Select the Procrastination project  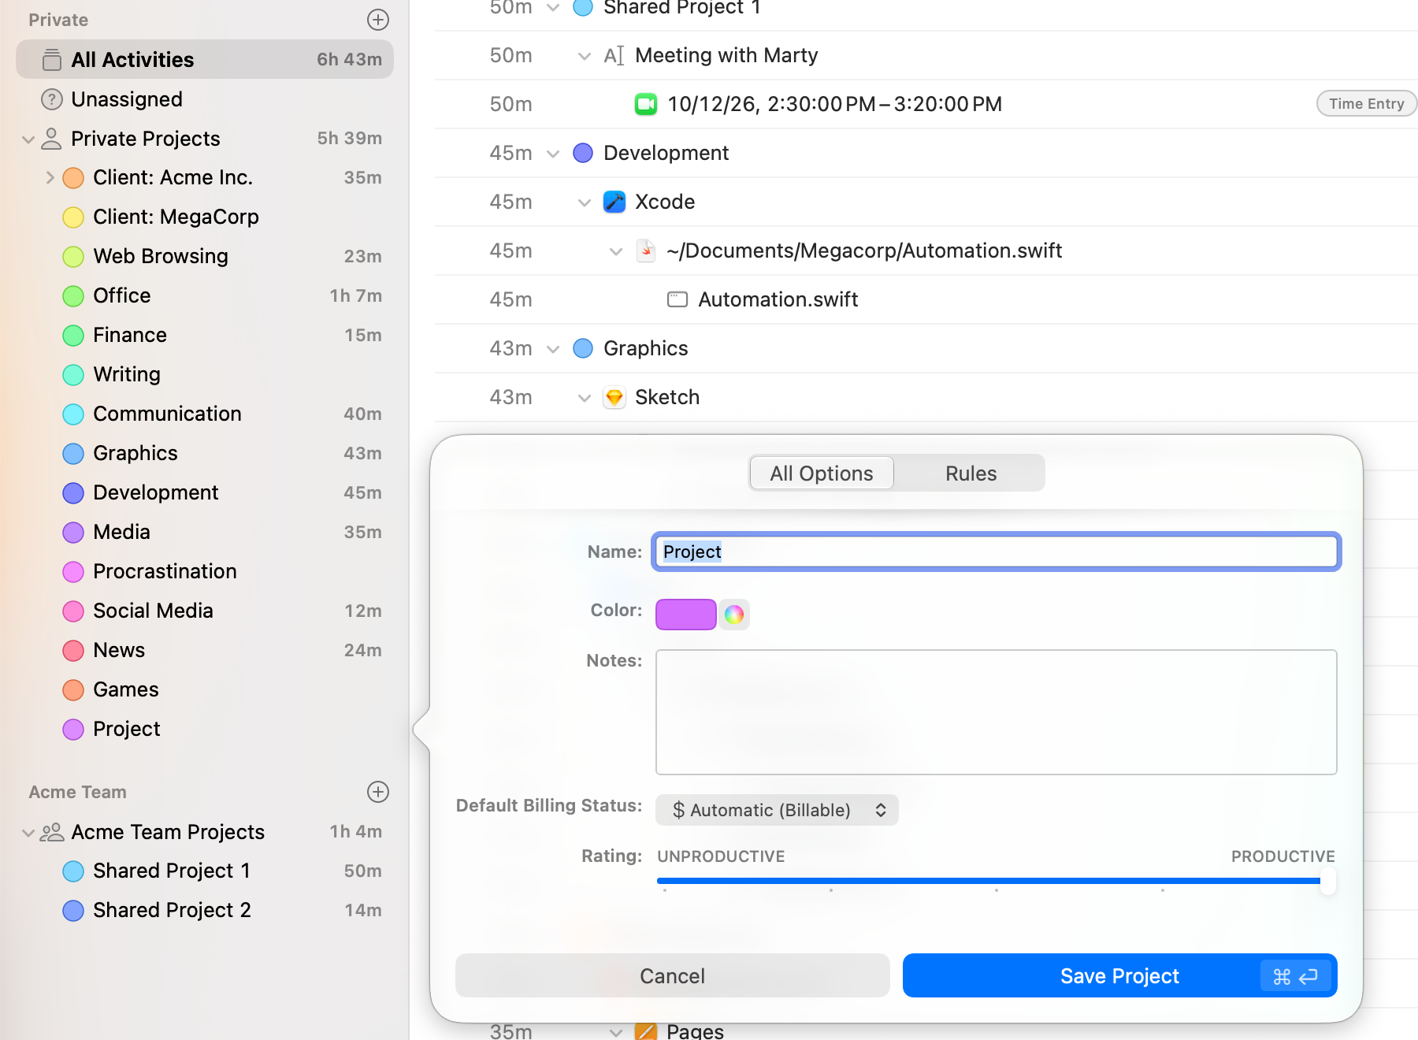pos(205,571)
